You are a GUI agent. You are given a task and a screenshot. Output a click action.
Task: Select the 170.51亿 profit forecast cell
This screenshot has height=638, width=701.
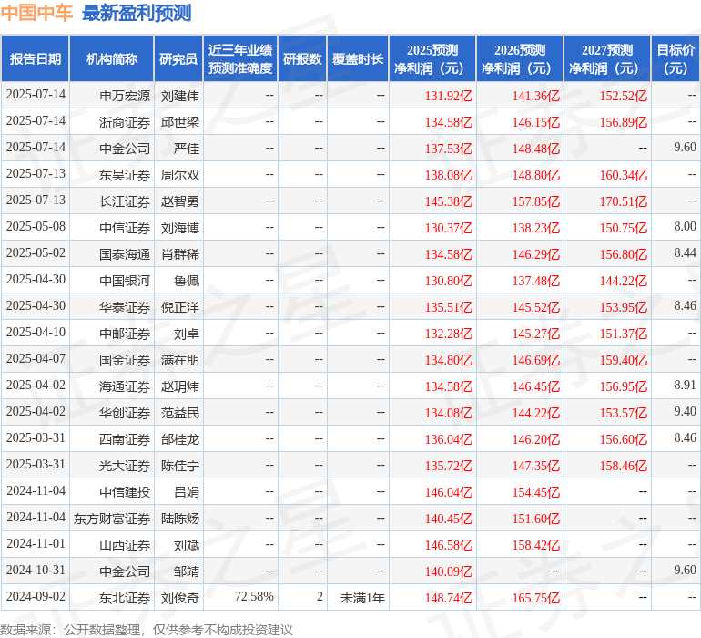pyautogui.click(x=623, y=201)
